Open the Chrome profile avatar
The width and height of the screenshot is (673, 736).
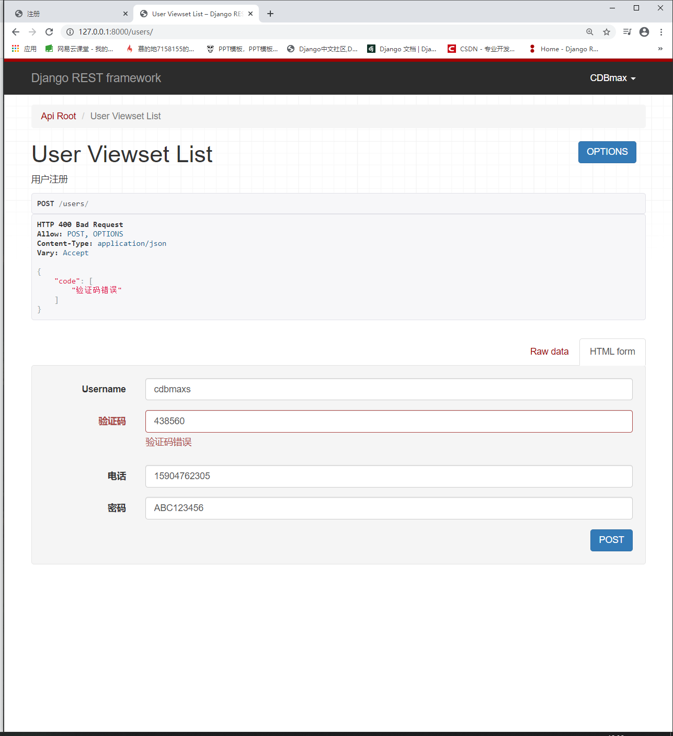(644, 32)
